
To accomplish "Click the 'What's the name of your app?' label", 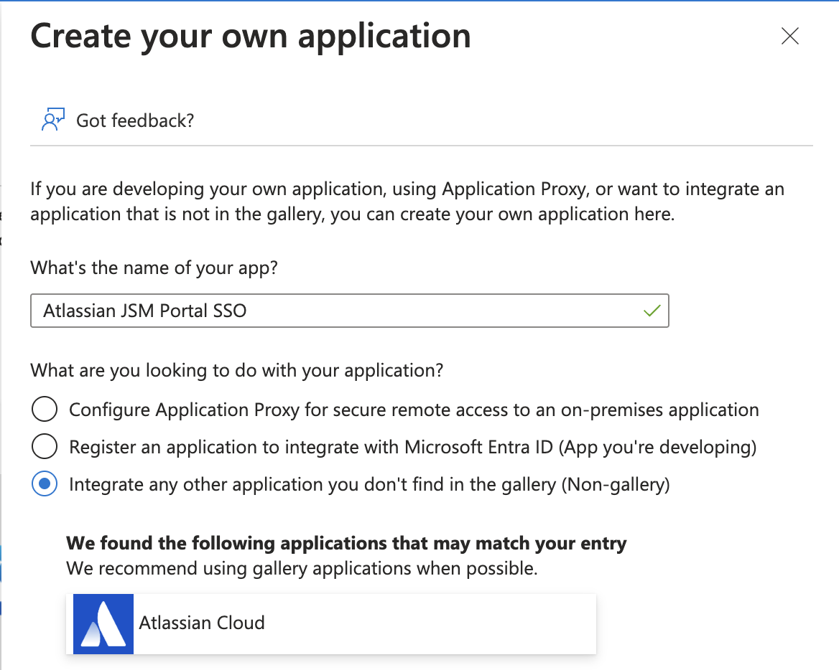I will [x=154, y=268].
